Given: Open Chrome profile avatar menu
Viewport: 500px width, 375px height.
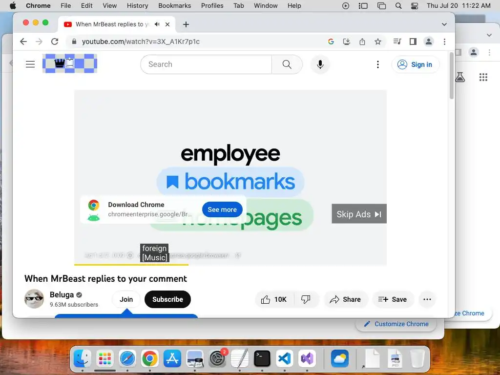Looking at the screenshot, I should (x=429, y=42).
